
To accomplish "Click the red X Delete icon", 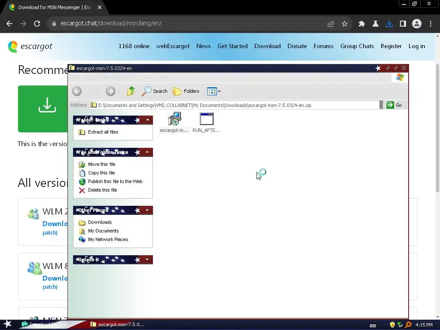I will (x=82, y=190).
